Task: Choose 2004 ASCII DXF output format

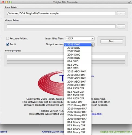Action: [78, 82]
